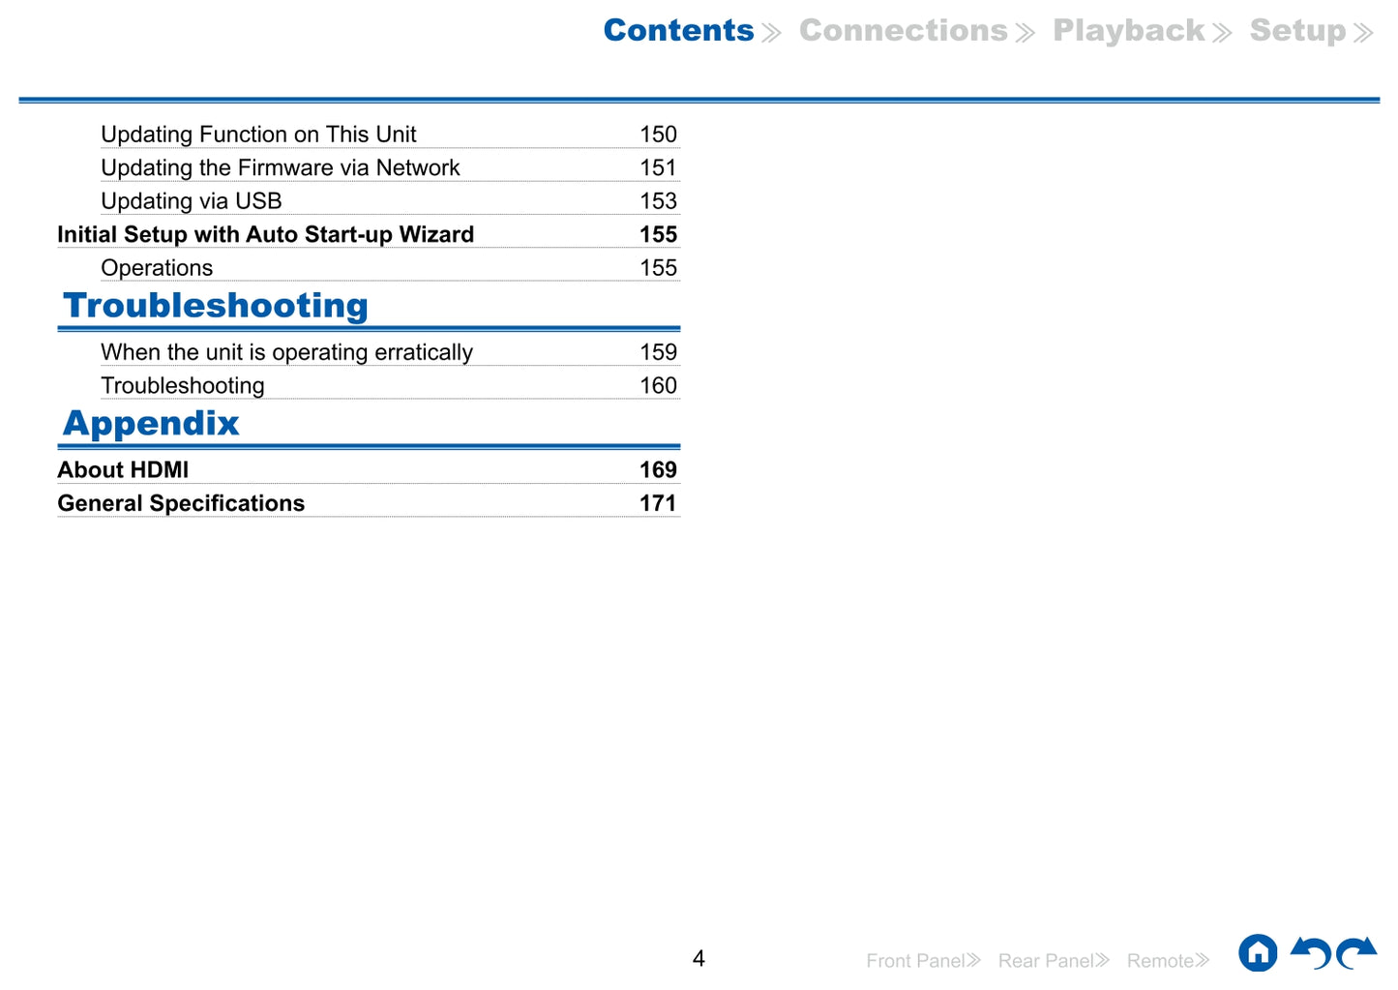Screen dimensions: 1398x990
Task: Click the Operations entry
Action: click(x=157, y=268)
